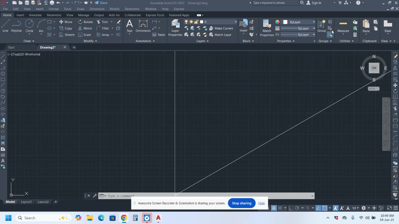Select the Line tool
This screenshot has height=224, width=399.
(x=5, y=26)
